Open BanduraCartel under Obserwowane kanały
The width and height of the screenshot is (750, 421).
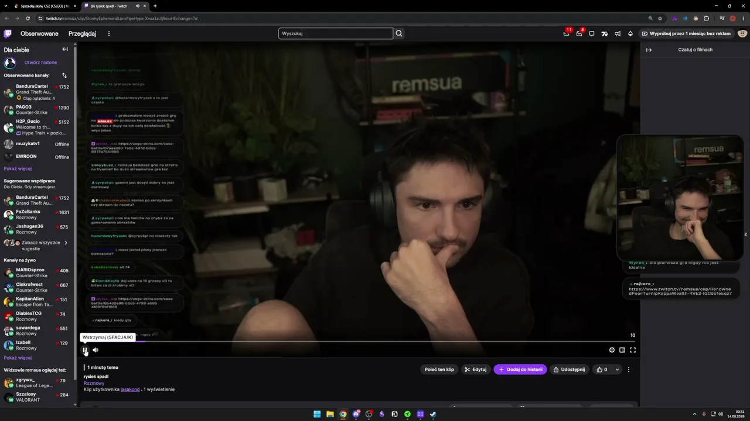click(x=36, y=92)
